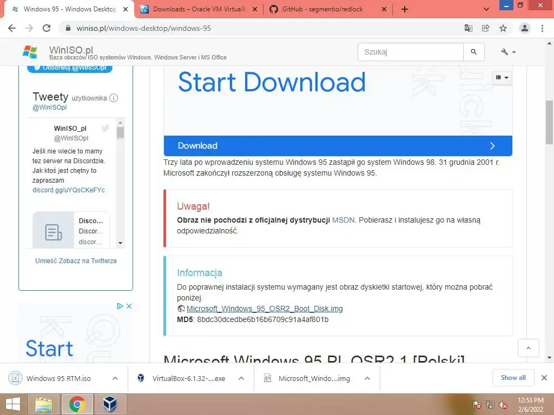Screen dimensions: 554x415
Task: Close the Oracle VM VirtualBox tab
Action: coord(255,9)
